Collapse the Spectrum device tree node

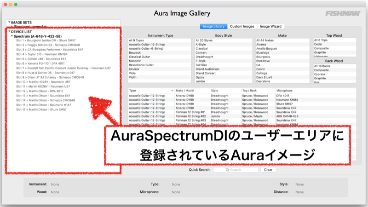(x=12, y=36)
